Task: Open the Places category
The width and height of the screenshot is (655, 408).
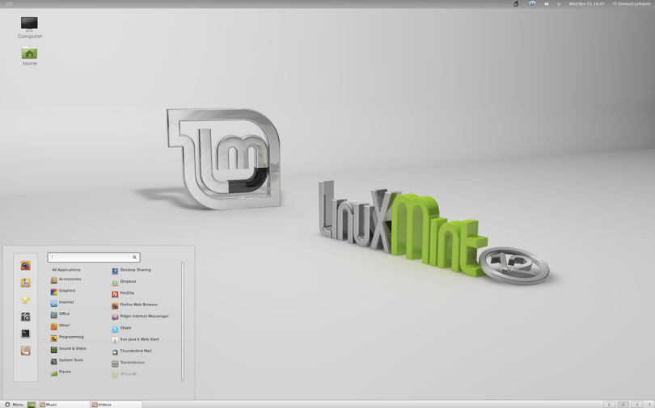Action: click(61, 372)
